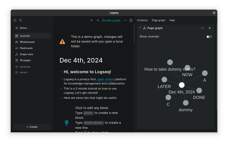Click Add a graph button

point(112,20)
